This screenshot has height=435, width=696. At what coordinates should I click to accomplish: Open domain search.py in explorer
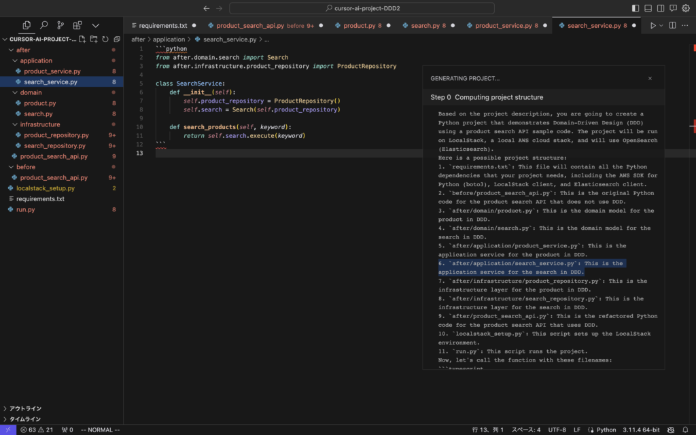coord(38,114)
